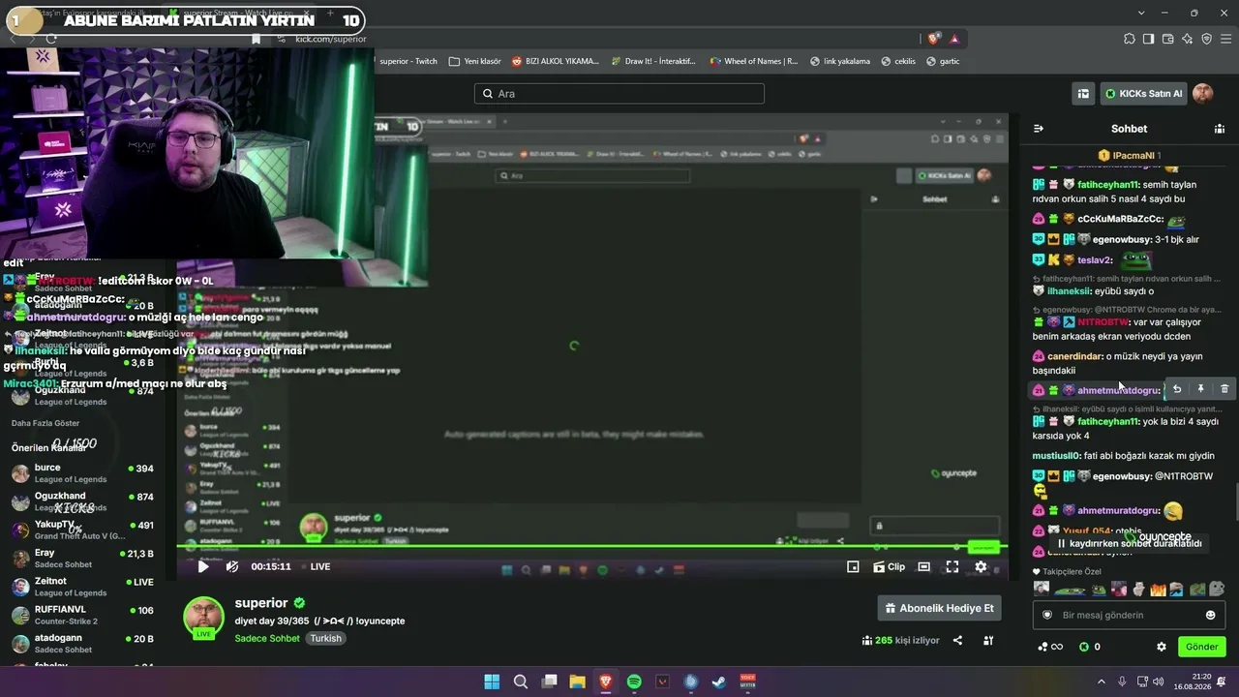Collapse the Sohbet chat panel
This screenshot has width=1239, height=697.
[1039, 129]
